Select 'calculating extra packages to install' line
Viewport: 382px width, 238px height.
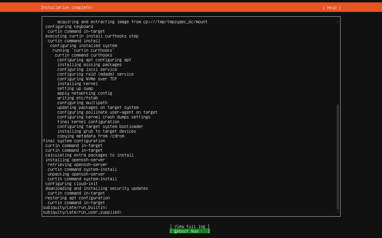point(90,155)
